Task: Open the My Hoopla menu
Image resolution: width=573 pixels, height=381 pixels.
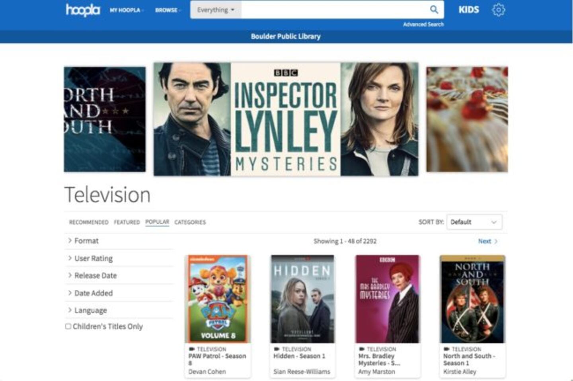Action: [126, 10]
